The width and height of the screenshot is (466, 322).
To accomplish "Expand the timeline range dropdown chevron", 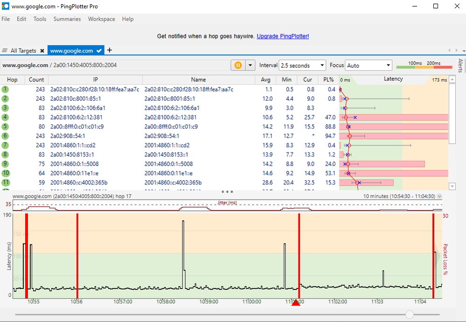I will point(439,196).
